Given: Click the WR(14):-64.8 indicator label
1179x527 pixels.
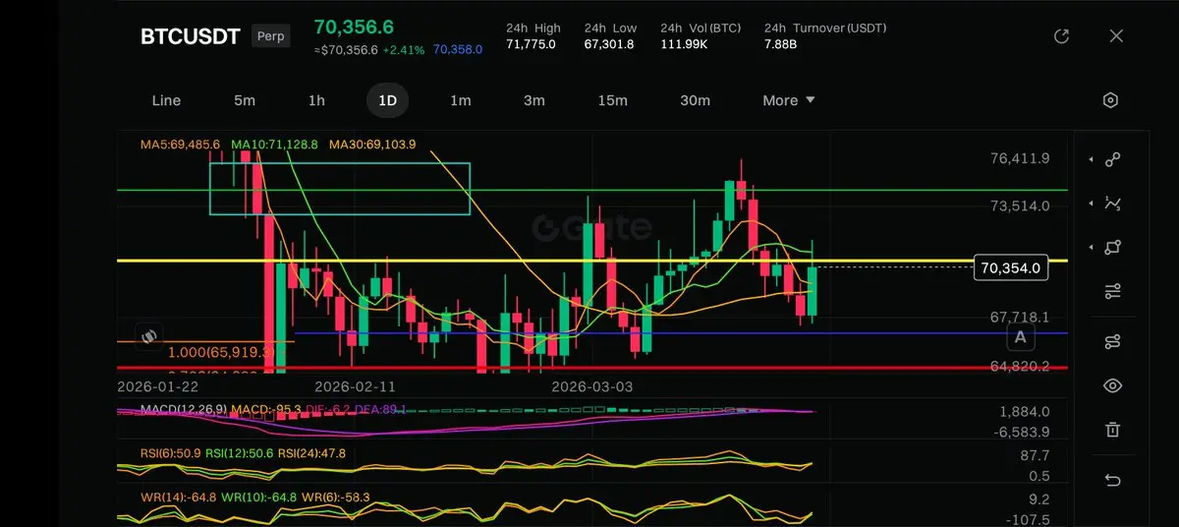Looking at the screenshot, I should click(x=178, y=498).
